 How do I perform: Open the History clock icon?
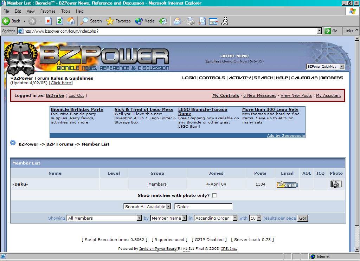(x=163, y=21)
